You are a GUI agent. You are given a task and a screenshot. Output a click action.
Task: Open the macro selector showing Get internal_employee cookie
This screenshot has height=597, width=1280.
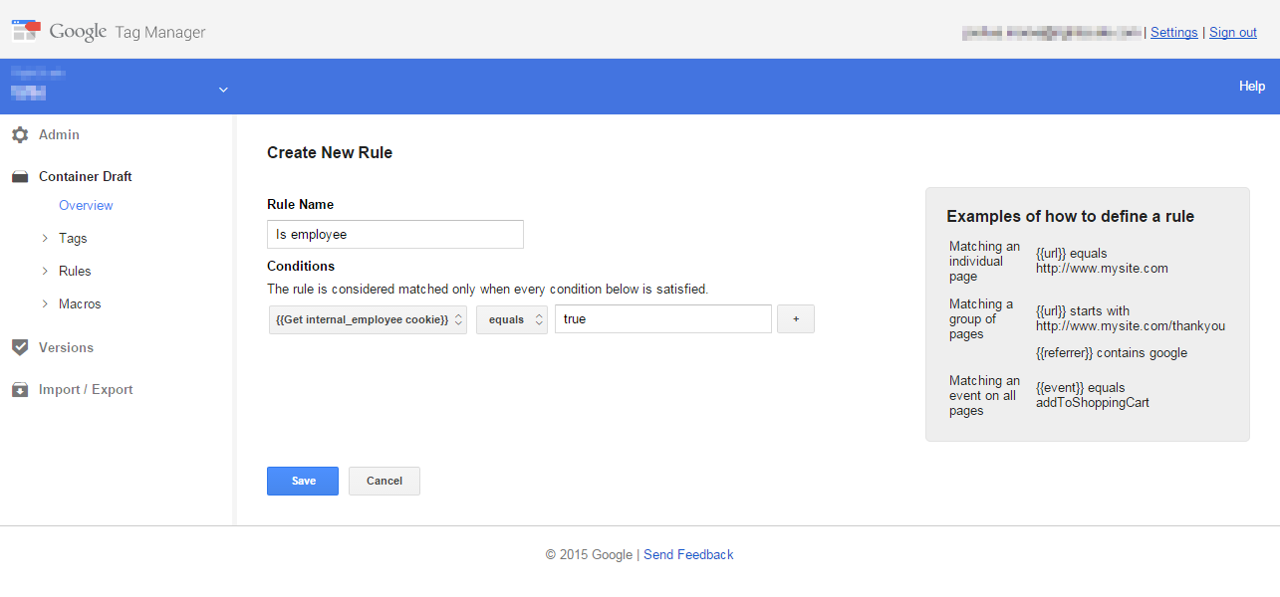368,318
